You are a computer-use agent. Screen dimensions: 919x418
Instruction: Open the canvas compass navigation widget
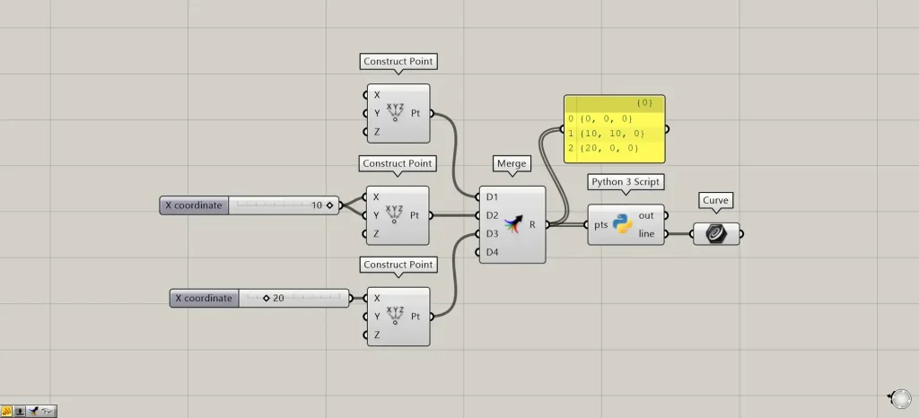[x=897, y=398]
